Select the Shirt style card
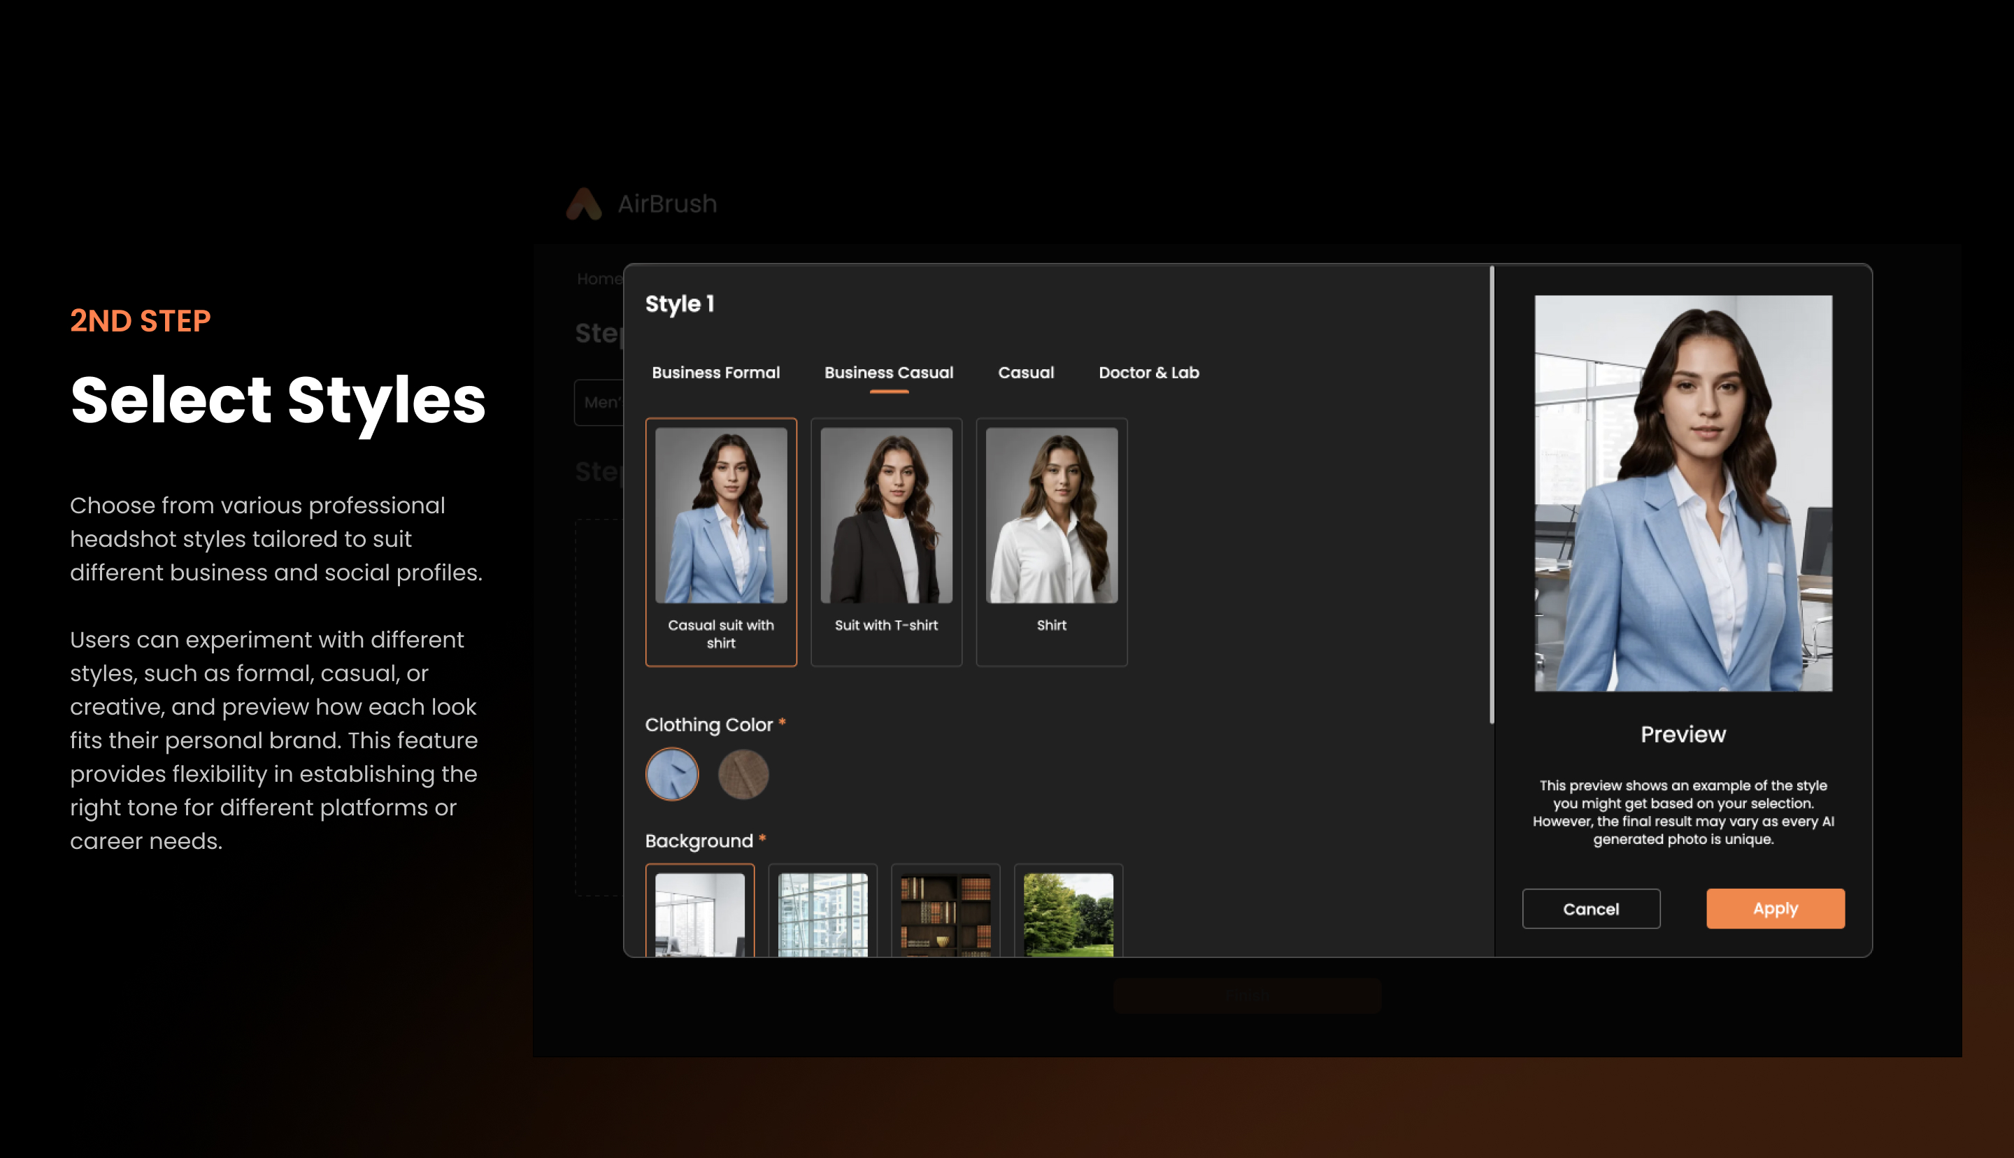This screenshot has width=2014, height=1158. [x=1052, y=542]
